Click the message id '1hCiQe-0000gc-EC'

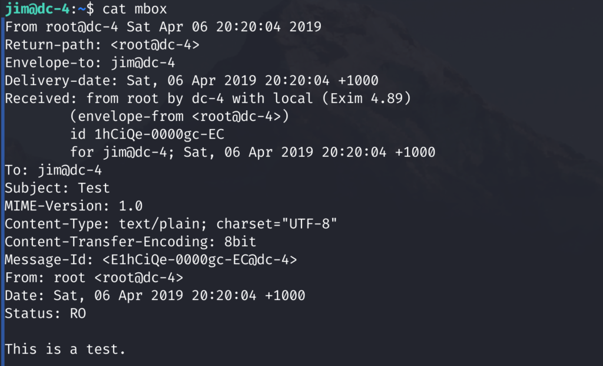point(159,134)
